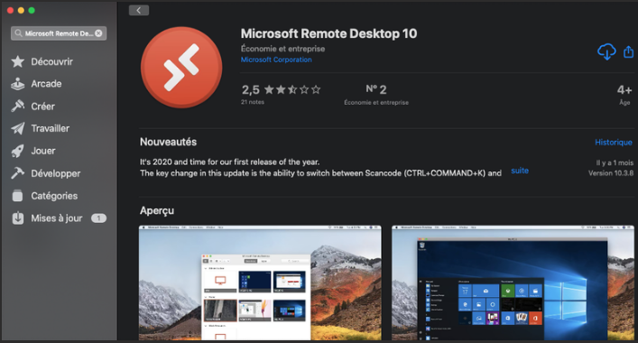Open Mises à jour section
Viewport: 638px width, 343px height.
tap(57, 218)
